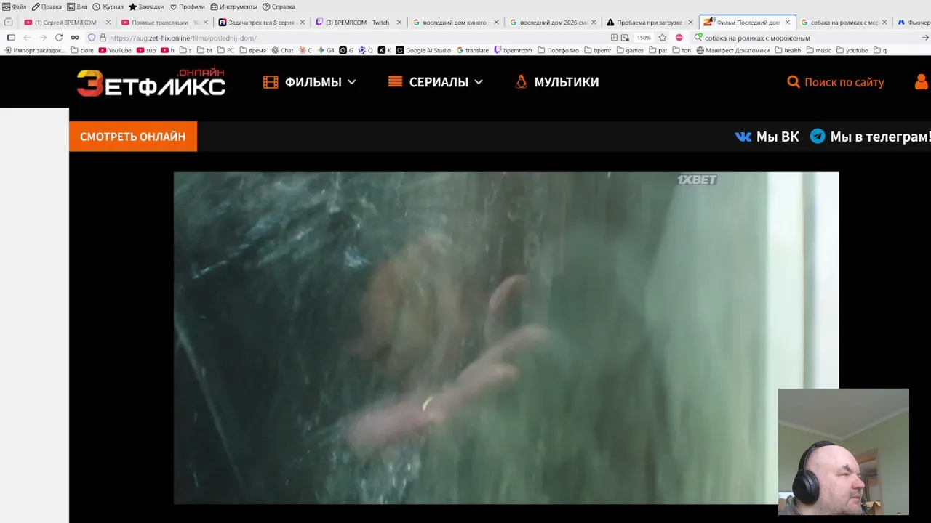Click the movie video player area
931x523 pixels.
pyautogui.click(x=506, y=338)
